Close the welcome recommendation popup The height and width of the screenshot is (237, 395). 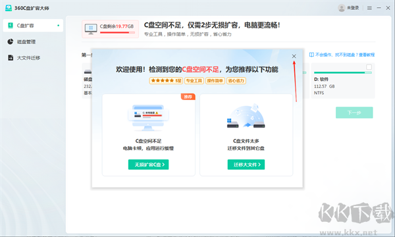(294, 56)
